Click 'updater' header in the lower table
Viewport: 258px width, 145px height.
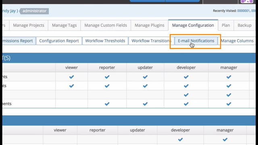(x=137, y=130)
